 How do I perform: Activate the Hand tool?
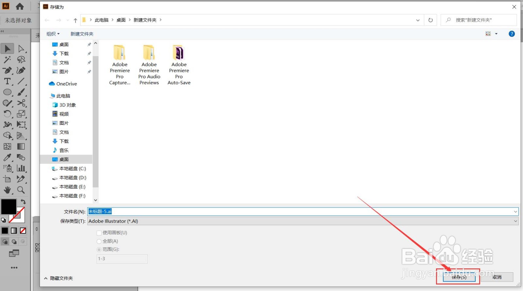coord(7,190)
